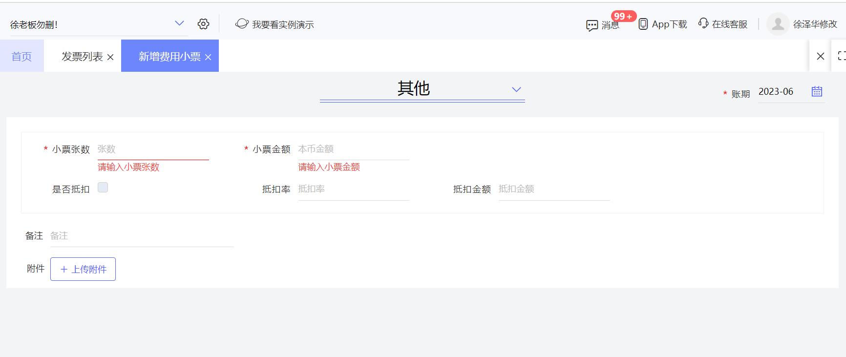The height and width of the screenshot is (357, 846).
Task: Click the App下载 link text
Action: [669, 24]
